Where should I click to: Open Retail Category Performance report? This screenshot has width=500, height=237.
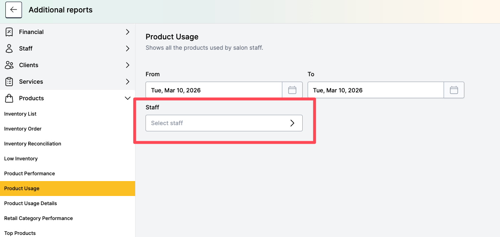39,218
